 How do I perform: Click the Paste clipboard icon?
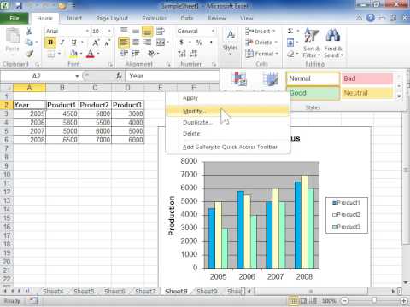pos(13,36)
